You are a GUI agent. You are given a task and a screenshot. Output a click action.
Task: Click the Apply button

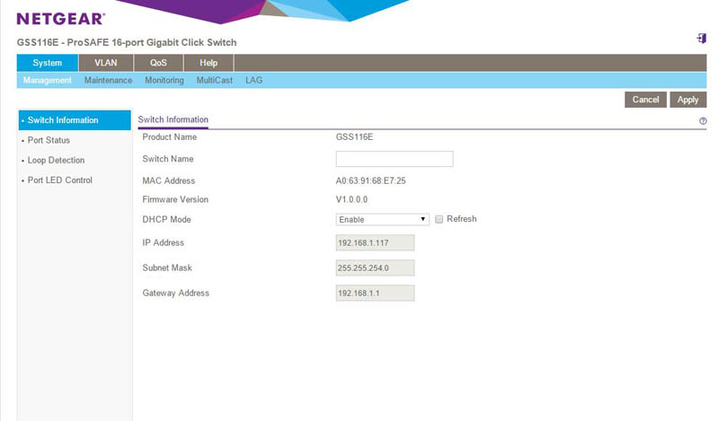pos(688,100)
